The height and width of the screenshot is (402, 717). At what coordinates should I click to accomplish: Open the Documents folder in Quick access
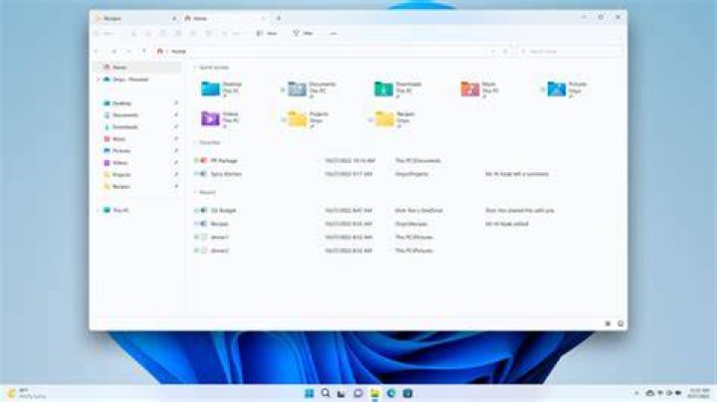coord(312,90)
